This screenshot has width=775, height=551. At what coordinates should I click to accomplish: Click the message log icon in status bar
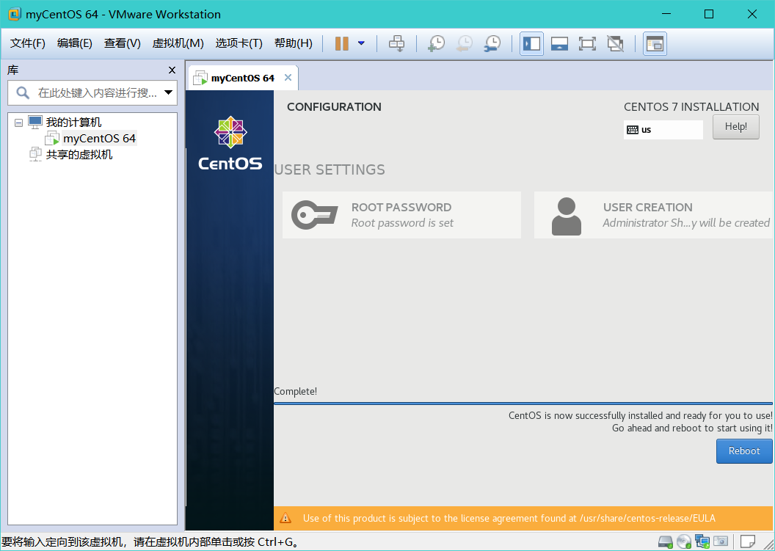coord(748,541)
